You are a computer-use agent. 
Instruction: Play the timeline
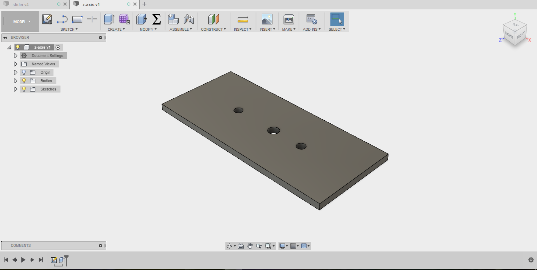[x=23, y=260]
